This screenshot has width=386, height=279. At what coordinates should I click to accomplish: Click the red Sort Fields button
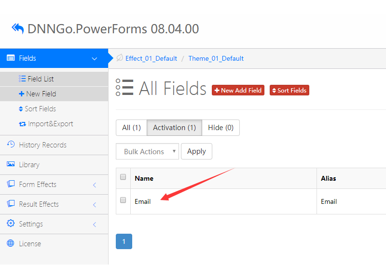pos(289,90)
